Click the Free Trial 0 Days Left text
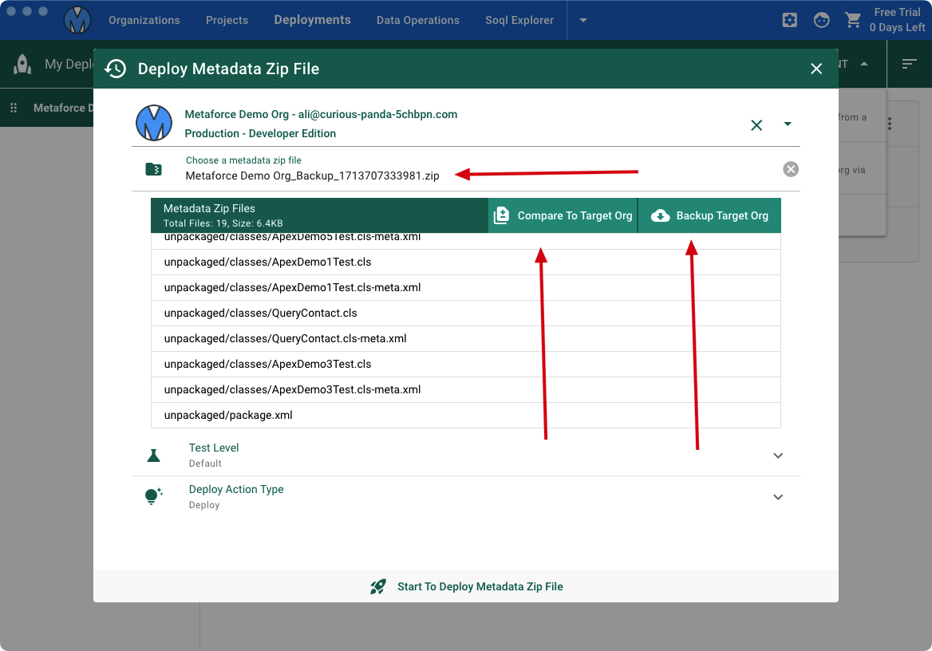The image size is (932, 651). point(897,20)
